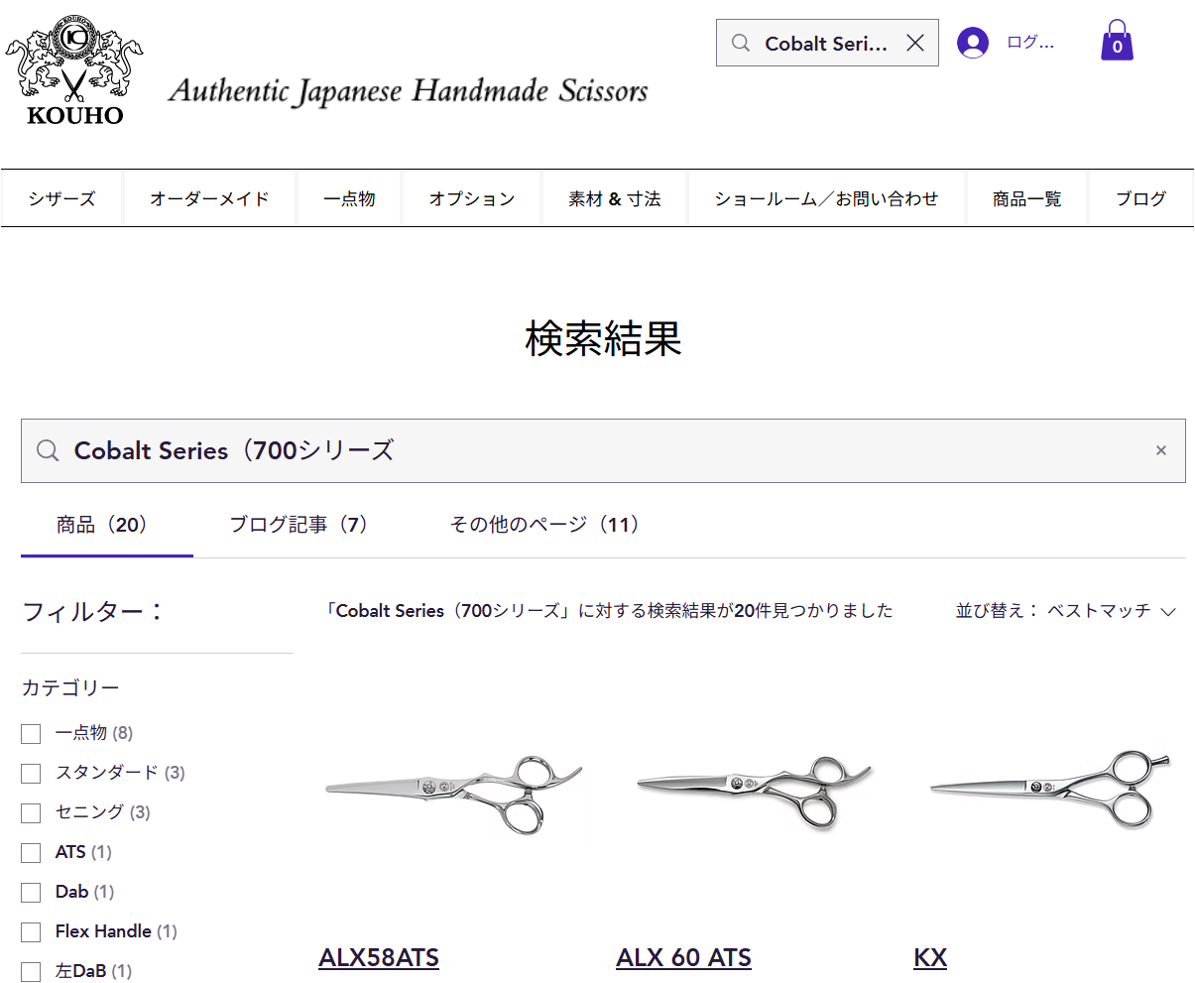Open the KX product link
Image resolution: width=1195 pixels, height=983 pixels.
[930, 957]
